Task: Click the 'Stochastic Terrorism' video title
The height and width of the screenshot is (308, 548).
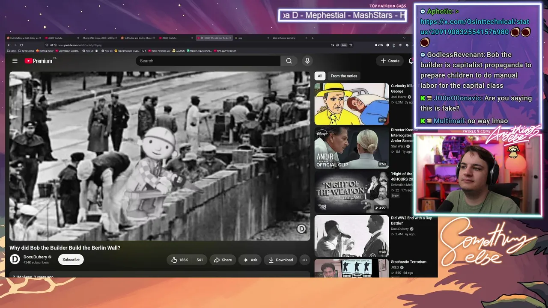Action: 408,262
